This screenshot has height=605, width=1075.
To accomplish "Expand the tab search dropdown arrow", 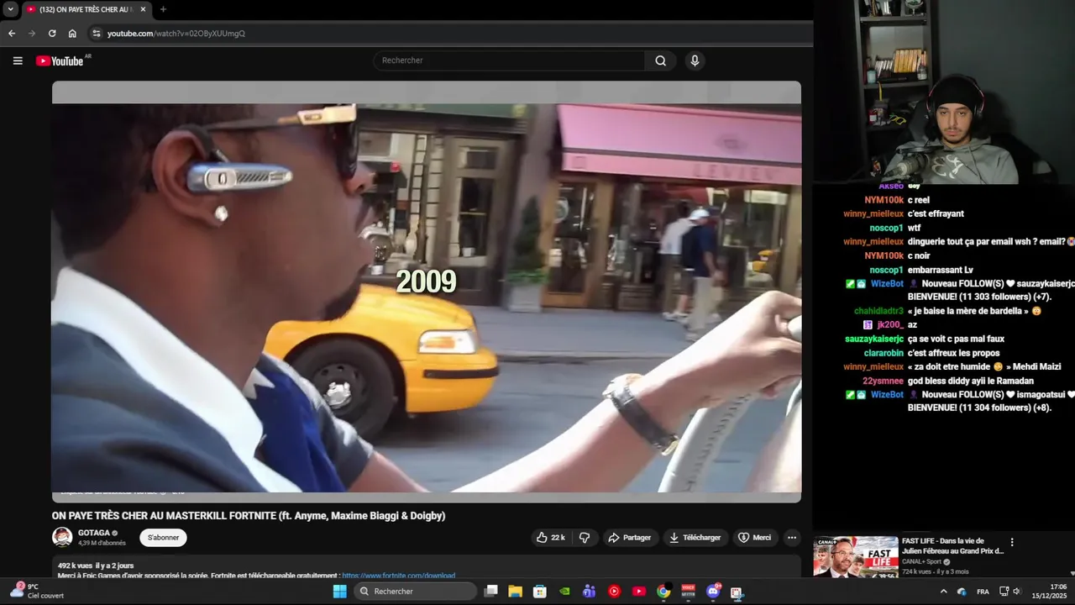I will pyautogui.click(x=10, y=9).
